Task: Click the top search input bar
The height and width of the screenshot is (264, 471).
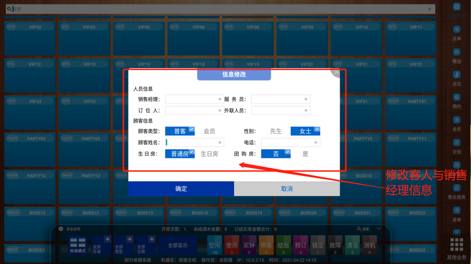Action: (220, 9)
